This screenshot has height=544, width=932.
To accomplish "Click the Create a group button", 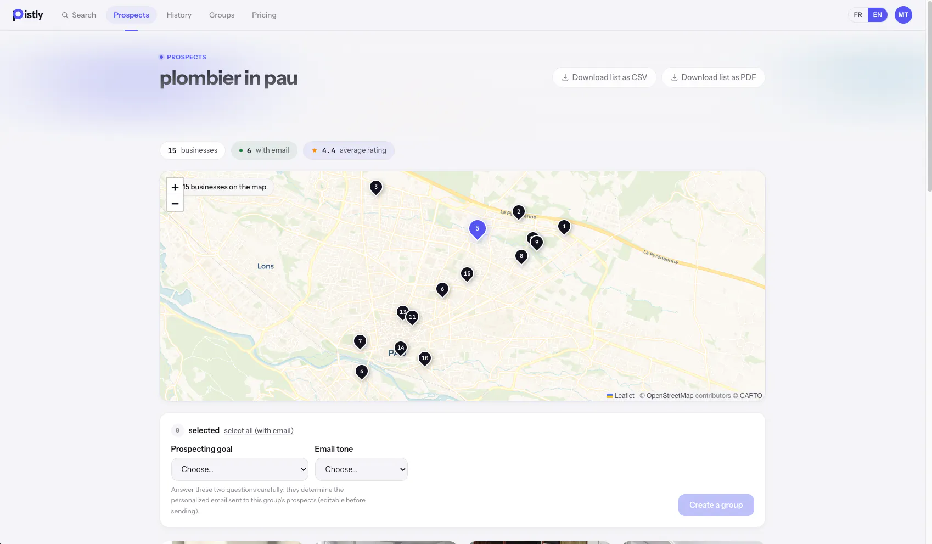I will 716,505.
